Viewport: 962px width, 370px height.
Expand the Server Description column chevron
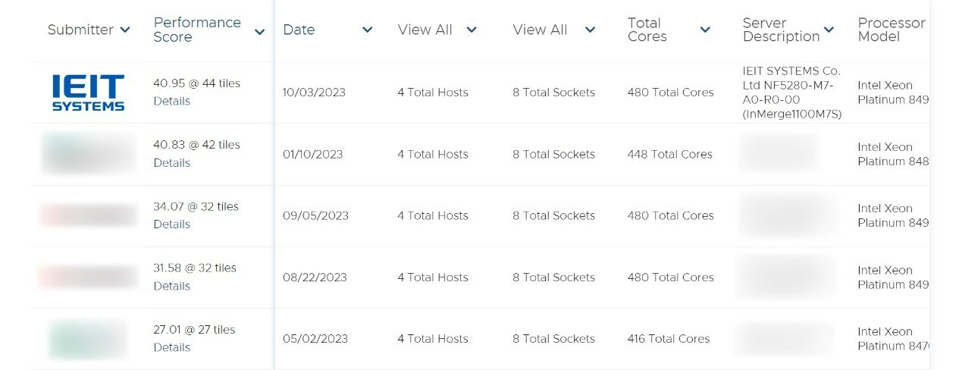pyautogui.click(x=829, y=30)
